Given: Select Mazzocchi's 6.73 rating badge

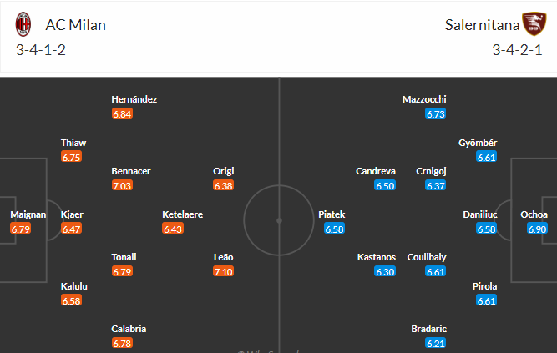Looking at the screenshot, I should pyautogui.click(x=436, y=113).
